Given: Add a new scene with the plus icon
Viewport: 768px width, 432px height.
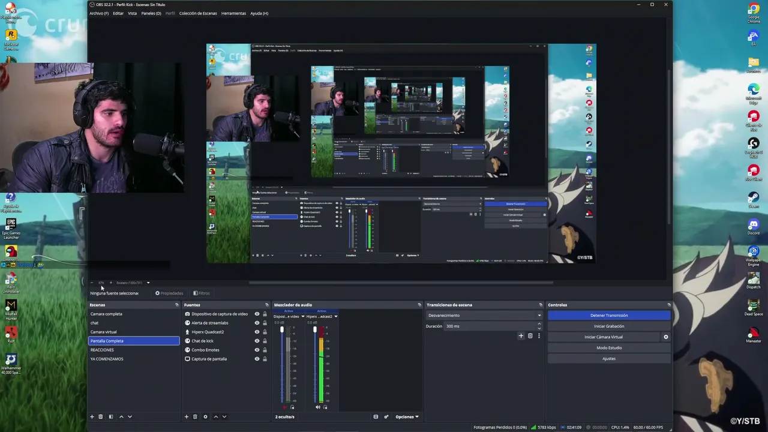Looking at the screenshot, I should point(92,416).
